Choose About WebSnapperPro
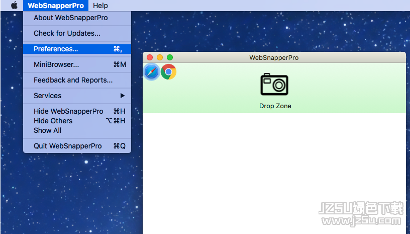Screen dimensions: 410x234 coord(77,18)
